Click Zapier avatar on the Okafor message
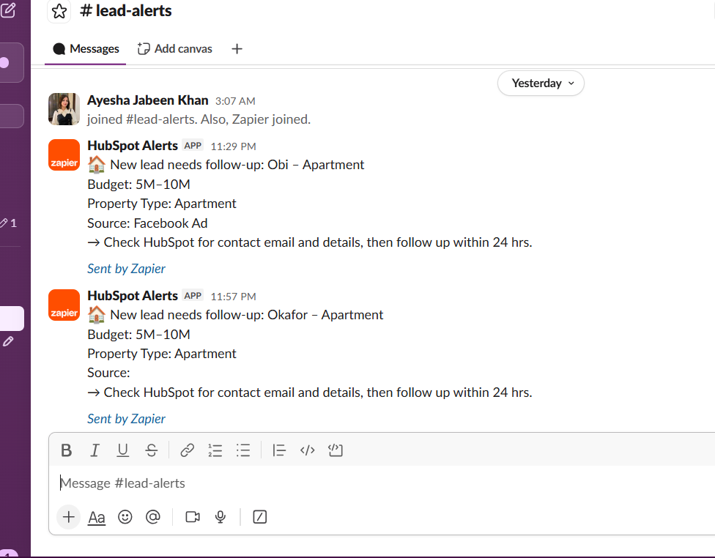This screenshot has width=715, height=558. click(x=64, y=305)
